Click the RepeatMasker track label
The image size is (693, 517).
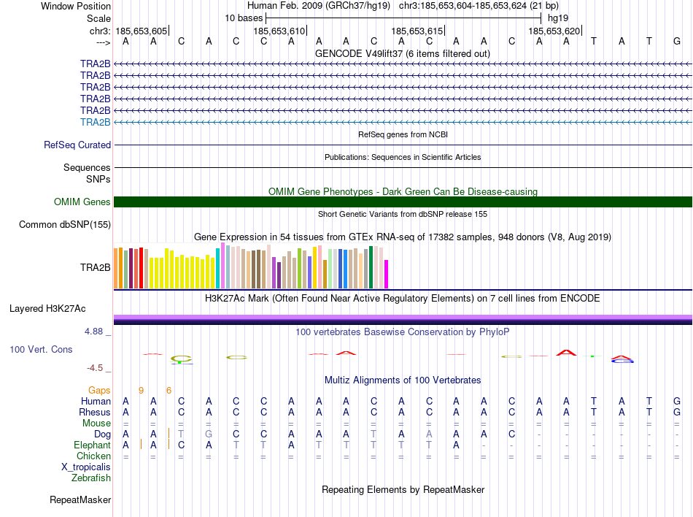pos(80,500)
